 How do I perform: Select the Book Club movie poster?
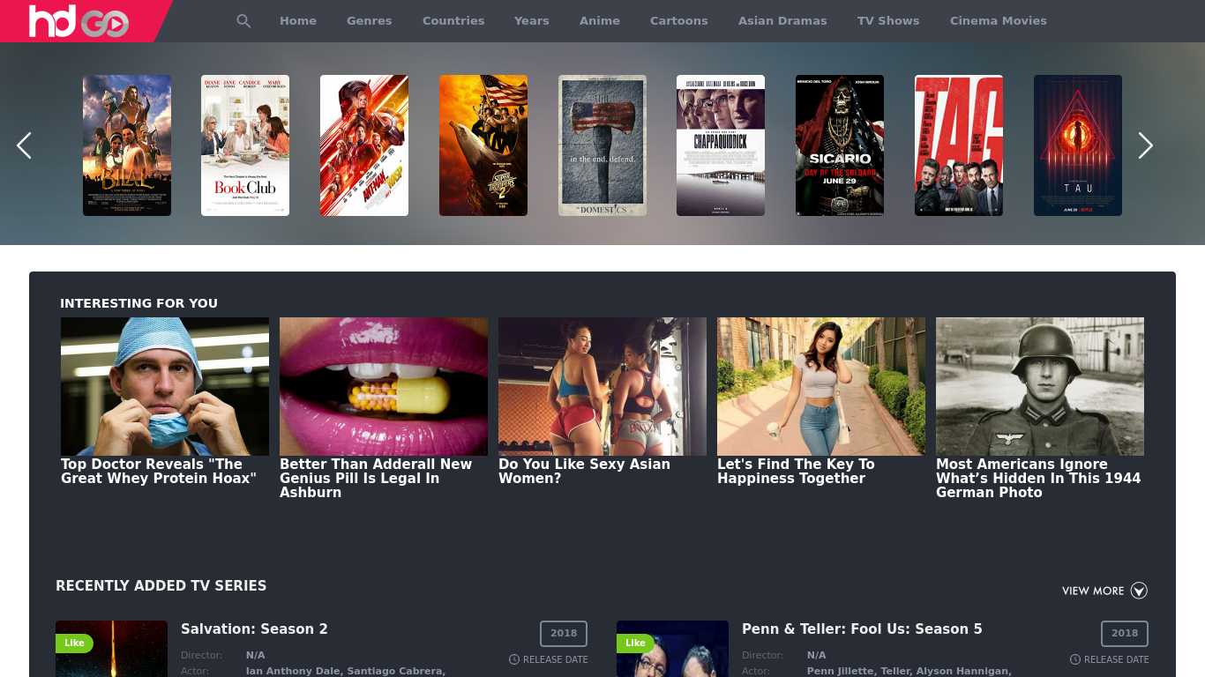click(x=245, y=145)
